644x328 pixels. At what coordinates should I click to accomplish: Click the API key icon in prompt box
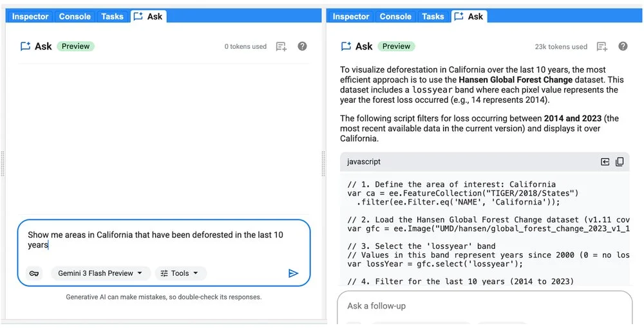(x=34, y=273)
